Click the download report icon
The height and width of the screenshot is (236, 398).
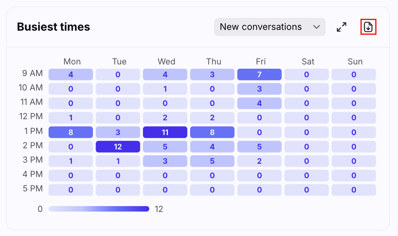click(368, 27)
